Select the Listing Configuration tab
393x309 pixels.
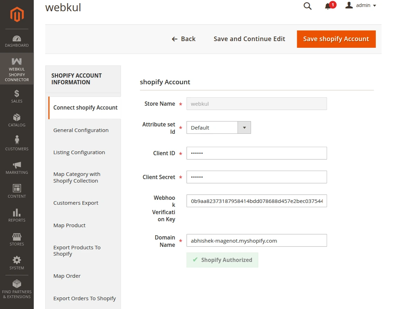click(79, 152)
